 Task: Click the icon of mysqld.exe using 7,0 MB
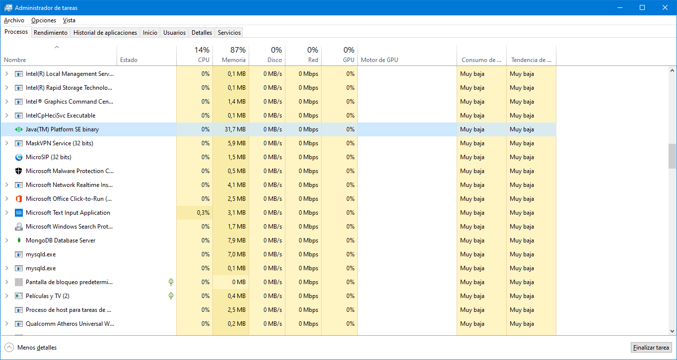[x=19, y=254]
